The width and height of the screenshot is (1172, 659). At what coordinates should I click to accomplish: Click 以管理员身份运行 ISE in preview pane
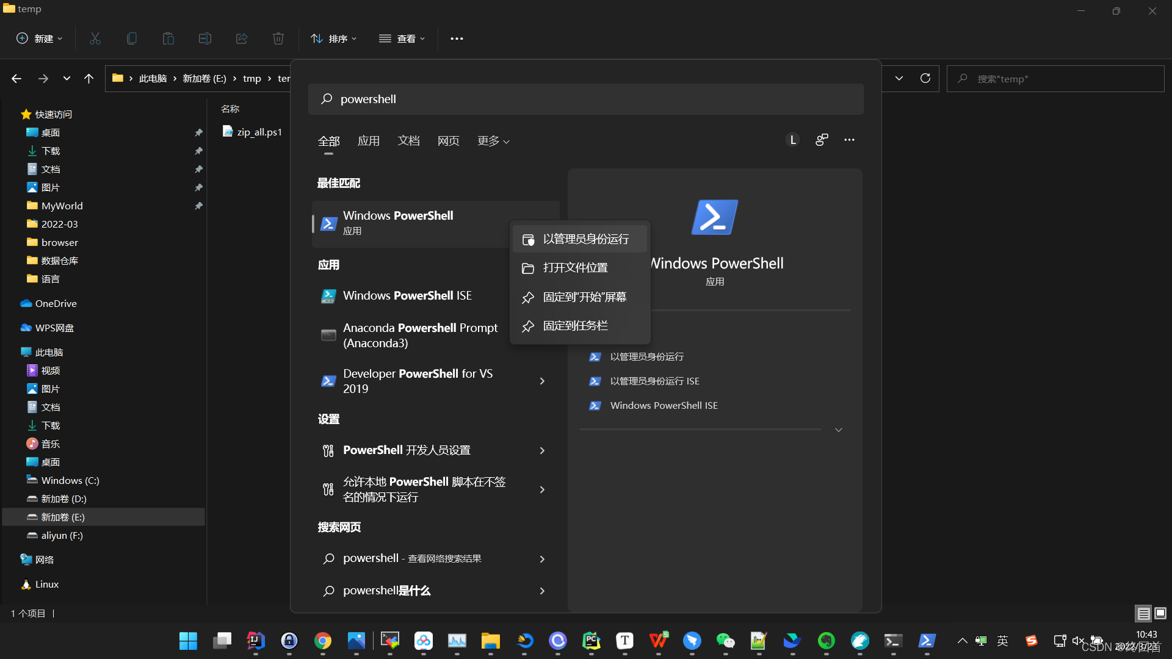tap(654, 381)
